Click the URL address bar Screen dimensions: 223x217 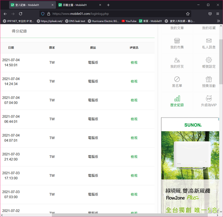pos(115,14)
